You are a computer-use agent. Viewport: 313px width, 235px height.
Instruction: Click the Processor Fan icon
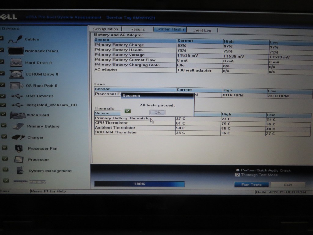pos(18,148)
